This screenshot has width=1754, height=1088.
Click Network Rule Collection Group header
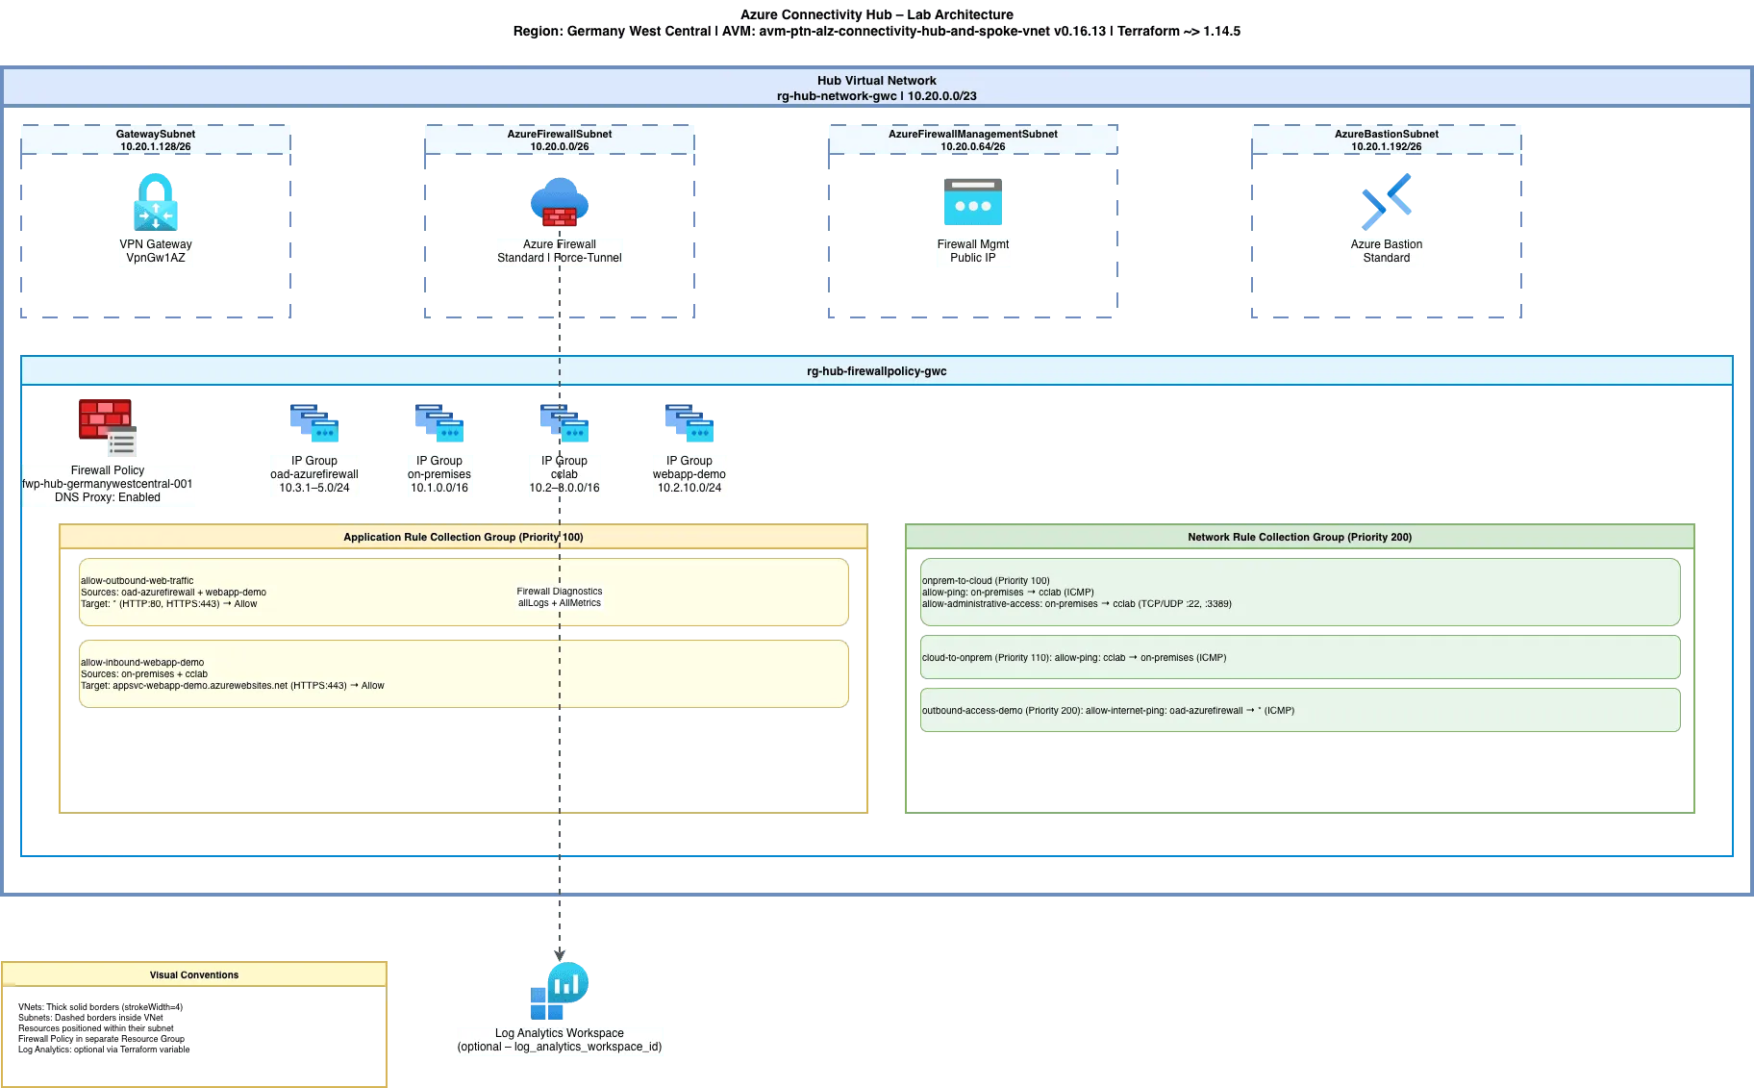[x=1300, y=537]
